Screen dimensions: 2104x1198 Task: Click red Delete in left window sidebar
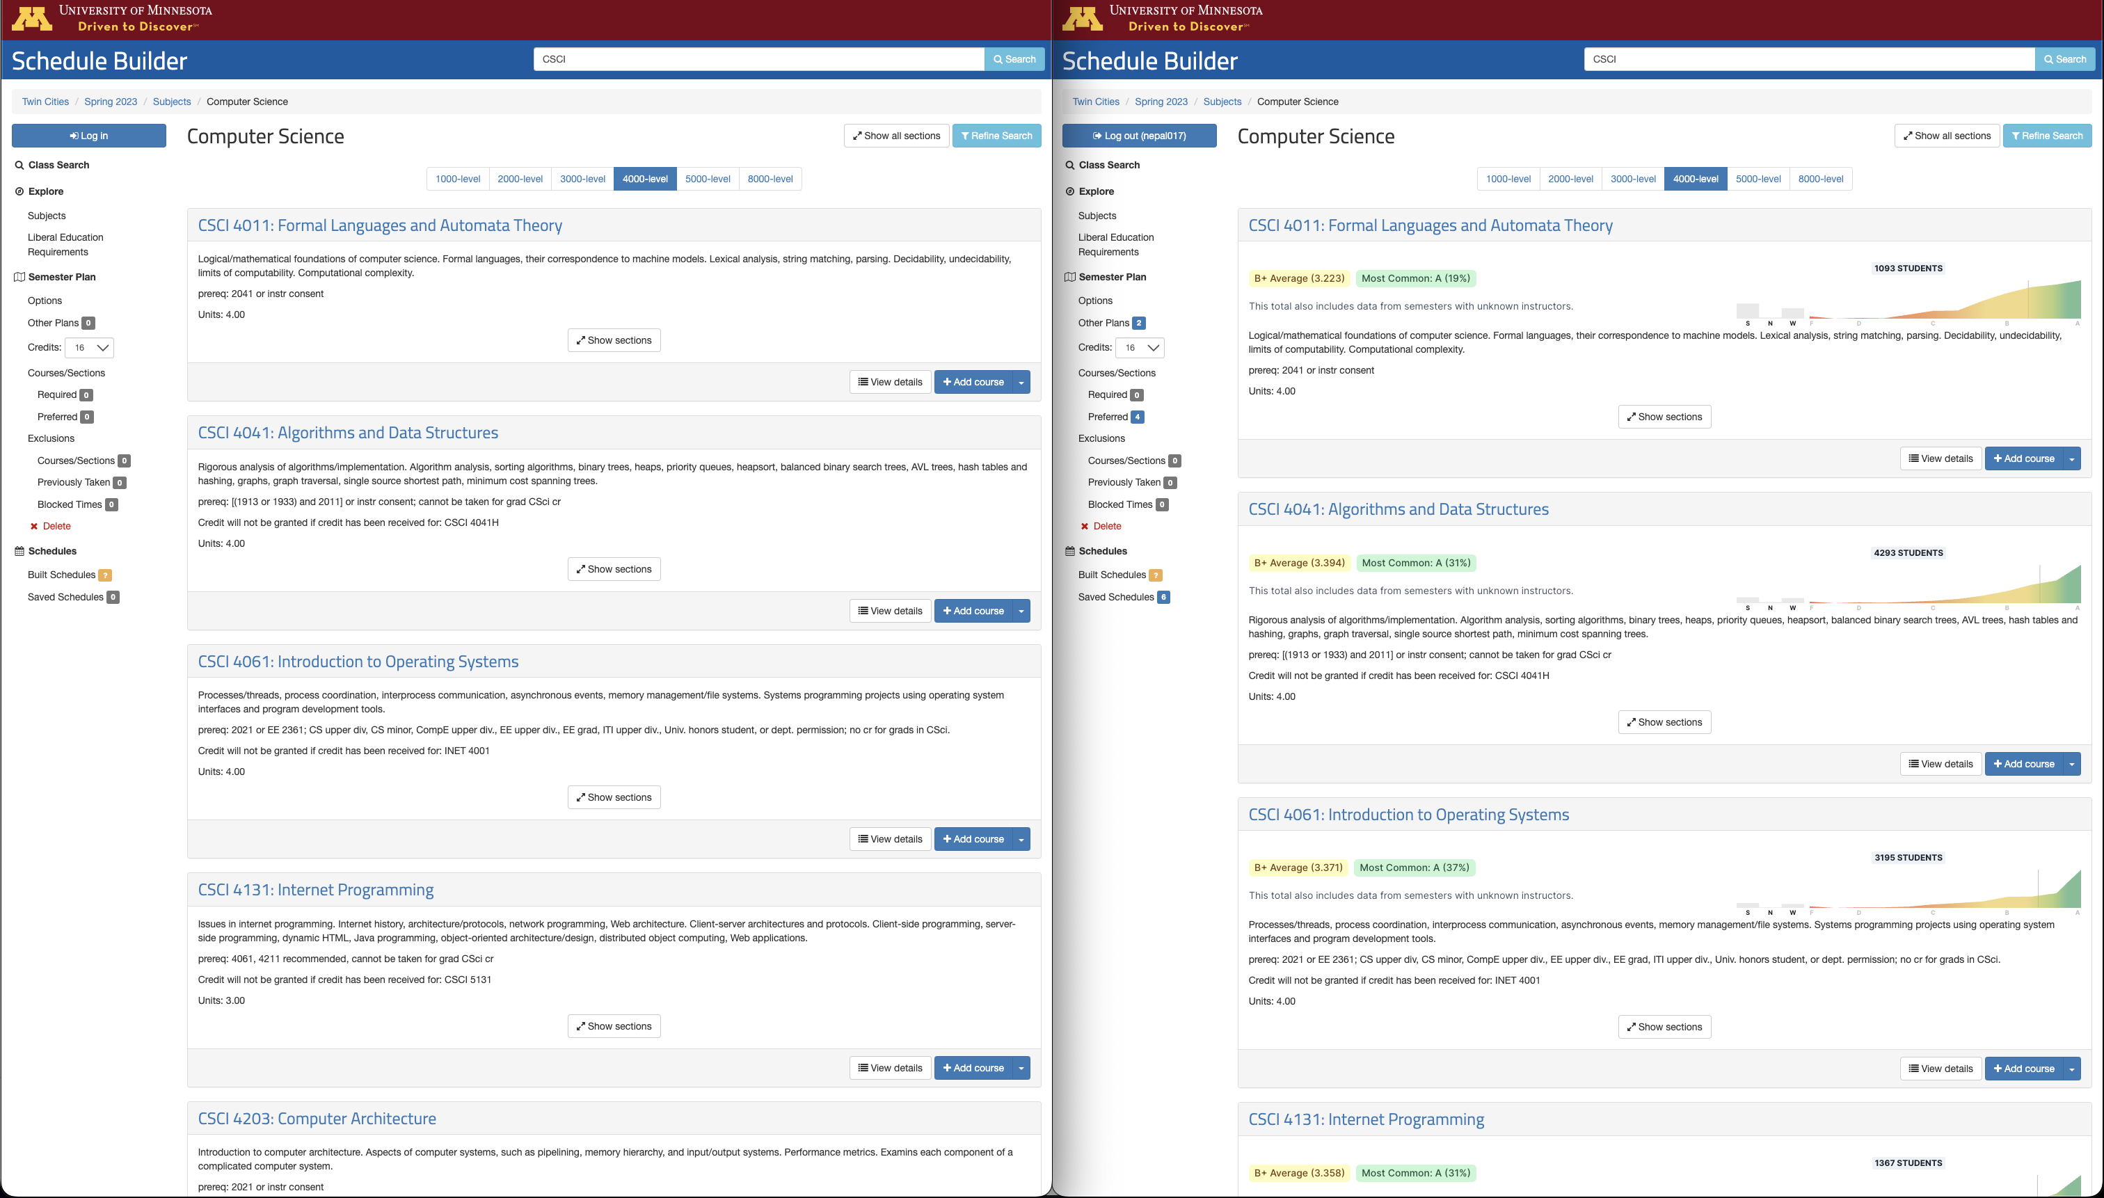pyautogui.click(x=50, y=526)
